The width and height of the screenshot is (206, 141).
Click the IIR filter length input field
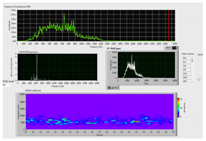pyautogui.click(x=6, y=85)
